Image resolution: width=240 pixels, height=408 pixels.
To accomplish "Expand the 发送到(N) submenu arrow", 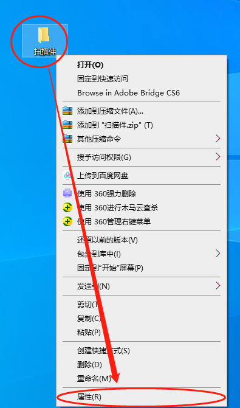I will coord(218,286).
